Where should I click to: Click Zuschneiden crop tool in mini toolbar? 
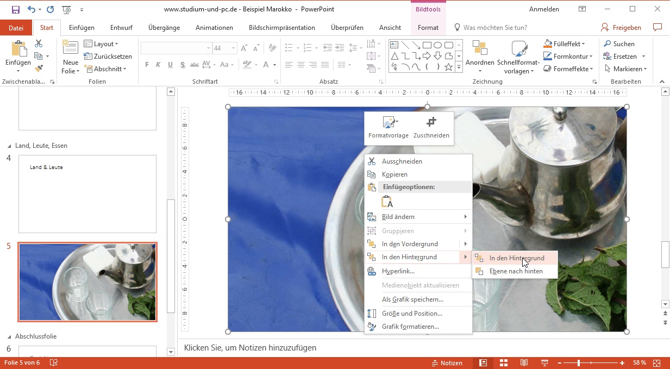[431, 128]
